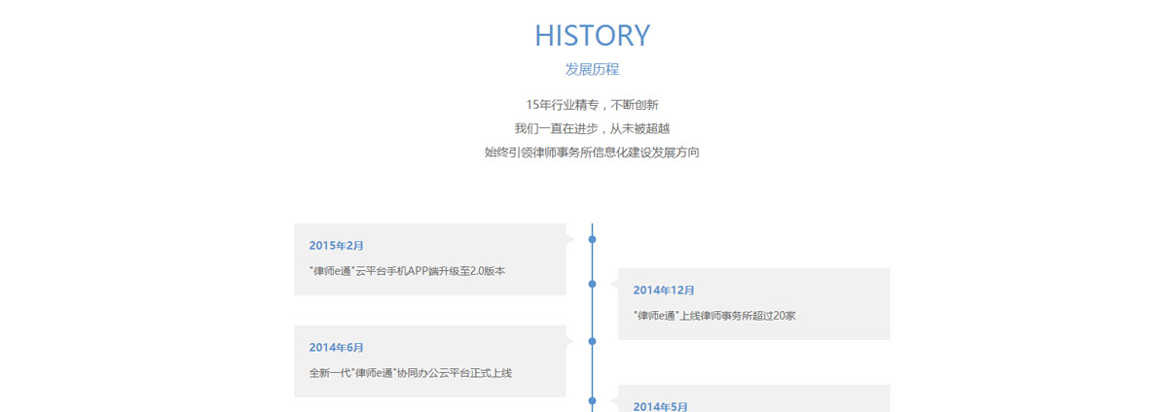The height and width of the screenshot is (412, 1168).
Task: Click the APP端升级至2.0版本 event description
Action: (407, 271)
